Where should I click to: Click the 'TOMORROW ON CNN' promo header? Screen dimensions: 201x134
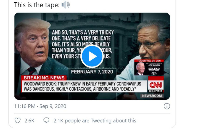click(149, 61)
